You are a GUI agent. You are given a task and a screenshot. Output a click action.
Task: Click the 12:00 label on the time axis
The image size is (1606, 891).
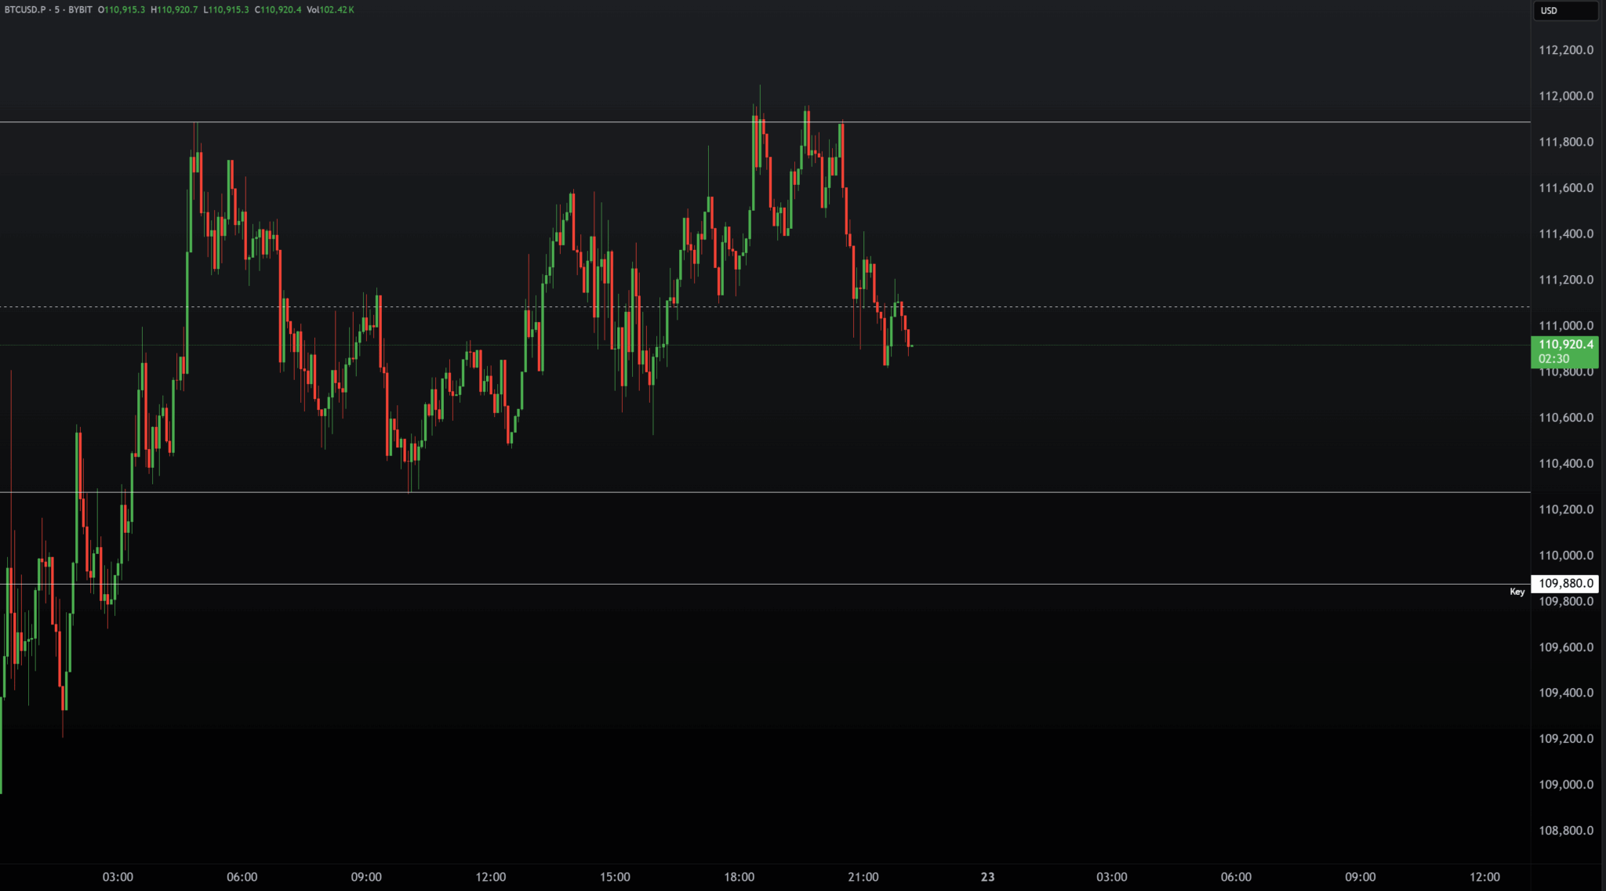point(492,878)
